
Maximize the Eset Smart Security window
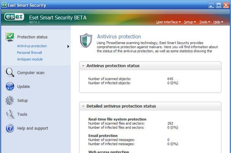pos(218,5)
